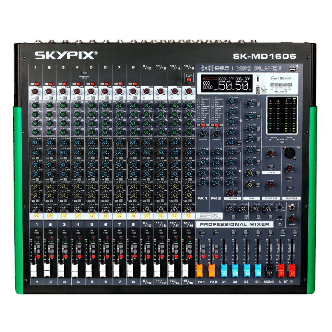Toggle the LPF (MONO) OFF/ON switch
The width and height of the screenshot is (332, 332).
(280, 218)
